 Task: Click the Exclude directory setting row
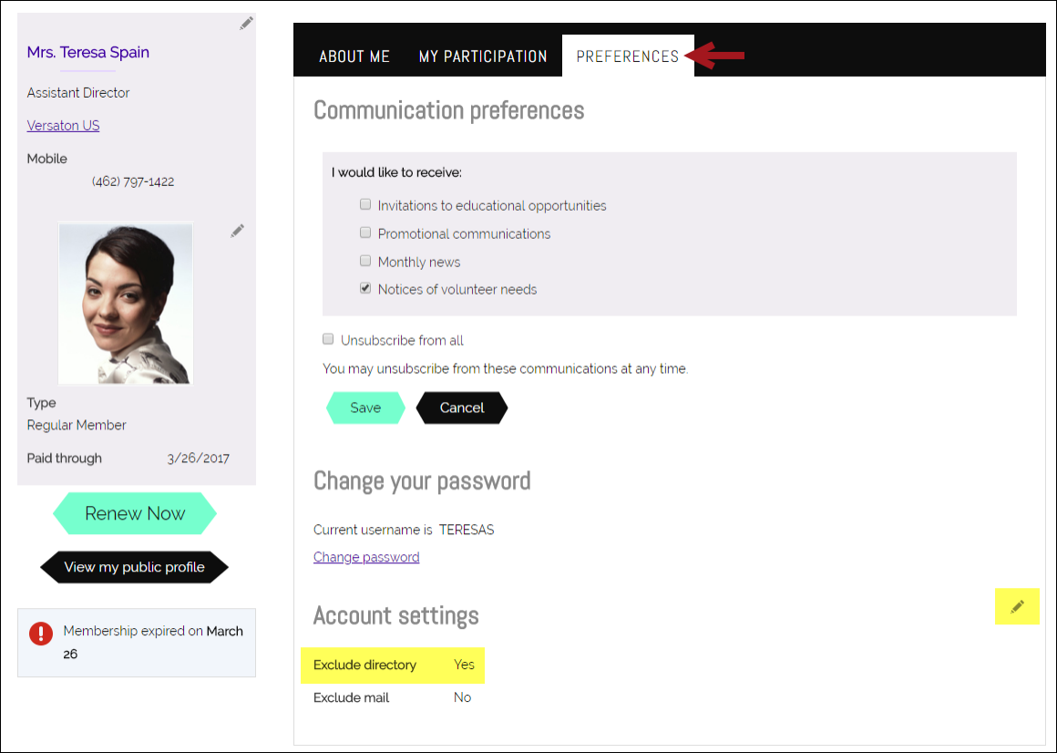393,665
